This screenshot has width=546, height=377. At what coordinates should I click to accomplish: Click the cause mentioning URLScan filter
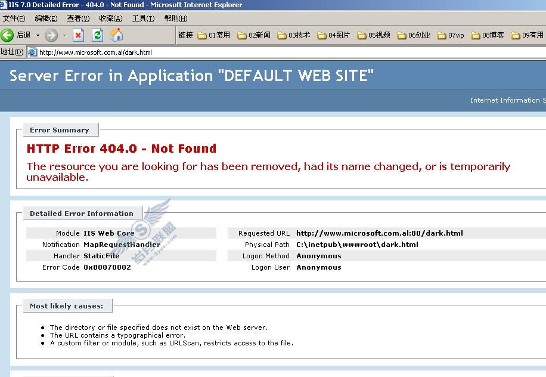[x=171, y=343]
